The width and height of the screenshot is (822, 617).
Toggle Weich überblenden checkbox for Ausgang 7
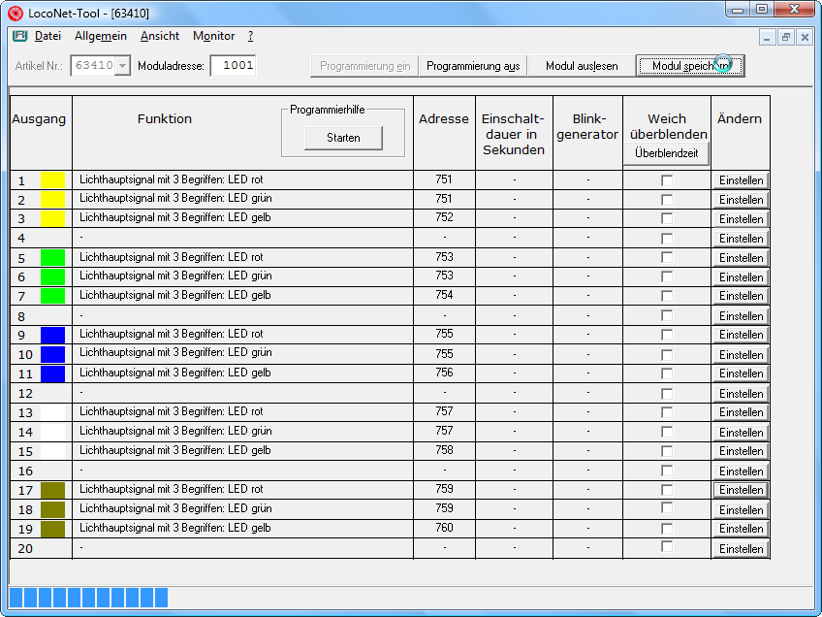667,297
